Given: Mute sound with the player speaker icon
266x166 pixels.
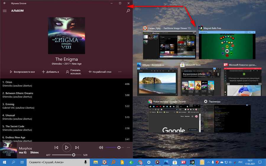Looking at the screenshot, I should [x=101, y=147].
